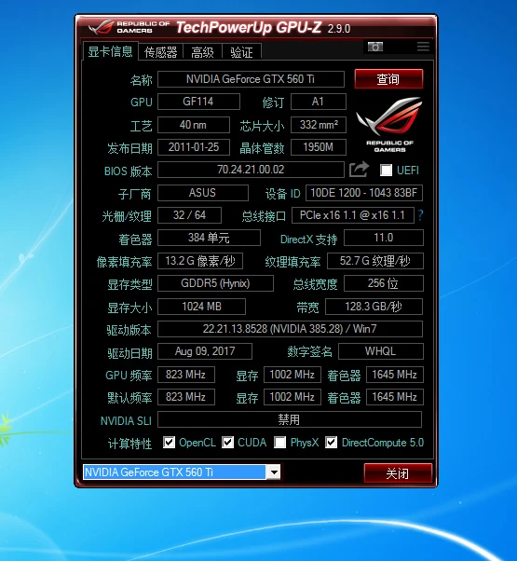Click the BIOS version field 70.24.21.00.02
Image resolution: width=517 pixels, height=561 pixels.
pyautogui.click(x=251, y=170)
